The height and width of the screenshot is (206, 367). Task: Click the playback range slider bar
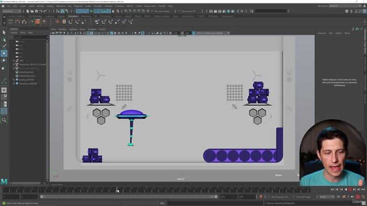pyautogui.click(x=128, y=197)
